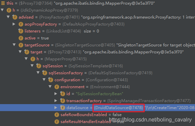Collapse the target $Proxy72 node
Screen dimensions: 195x126
pyautogui.click(x=20, y=52)
